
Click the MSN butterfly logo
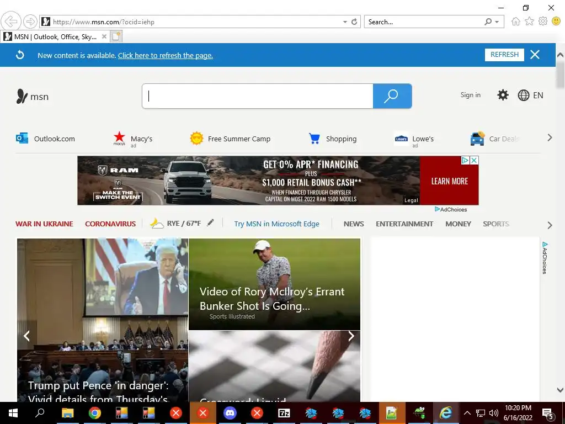point(22,97)
